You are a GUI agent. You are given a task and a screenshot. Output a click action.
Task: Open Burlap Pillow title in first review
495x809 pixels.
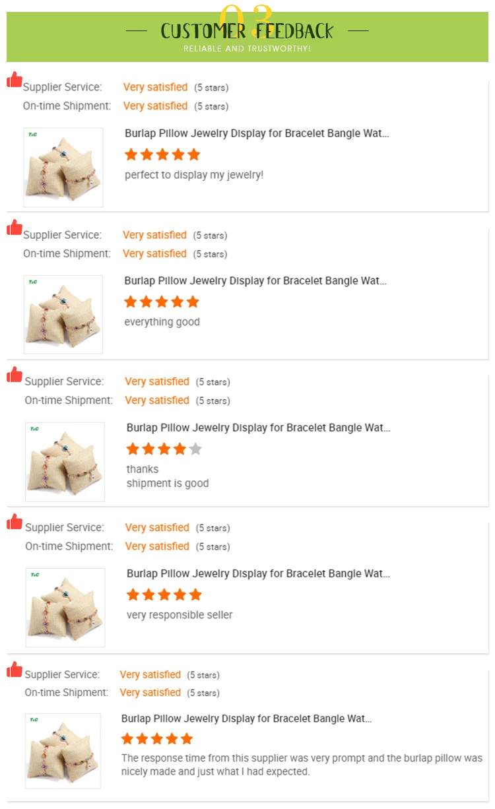point(257,133)
